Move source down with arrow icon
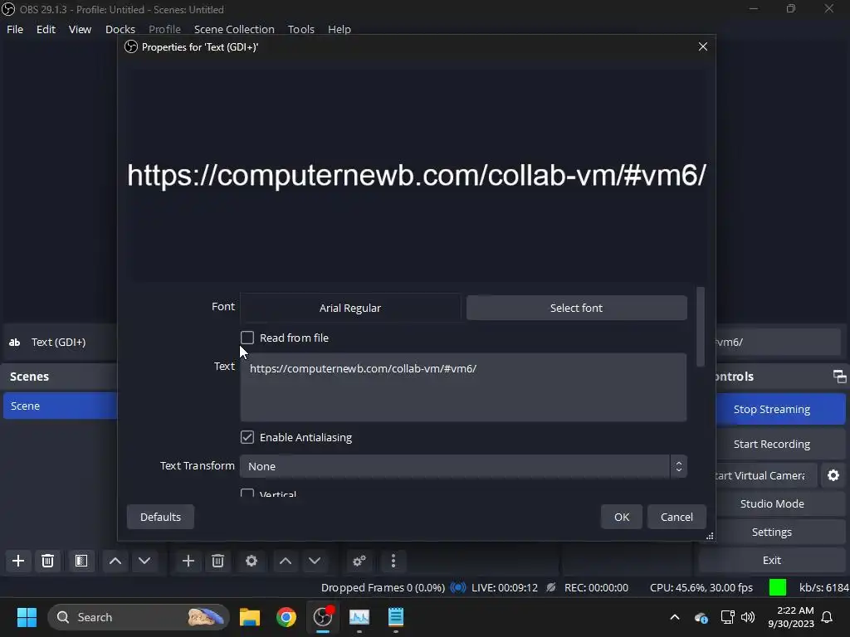The width and height of the screenshot is (850, 637). click(x=315, y=561)
